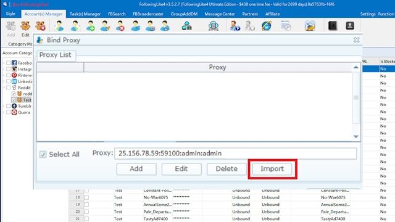Open the Message Center tab
Screen dimensions: 395x222
(x=220, y=14)
